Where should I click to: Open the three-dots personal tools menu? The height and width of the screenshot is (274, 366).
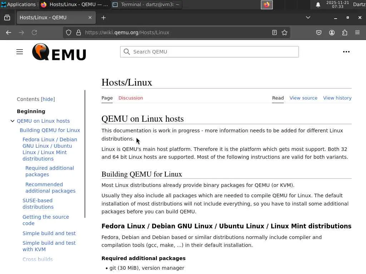(346, 52)
